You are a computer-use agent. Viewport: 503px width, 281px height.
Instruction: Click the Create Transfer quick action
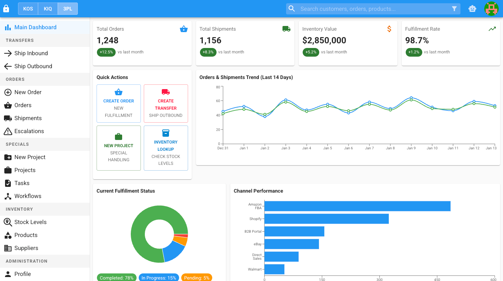click(166, 104)
